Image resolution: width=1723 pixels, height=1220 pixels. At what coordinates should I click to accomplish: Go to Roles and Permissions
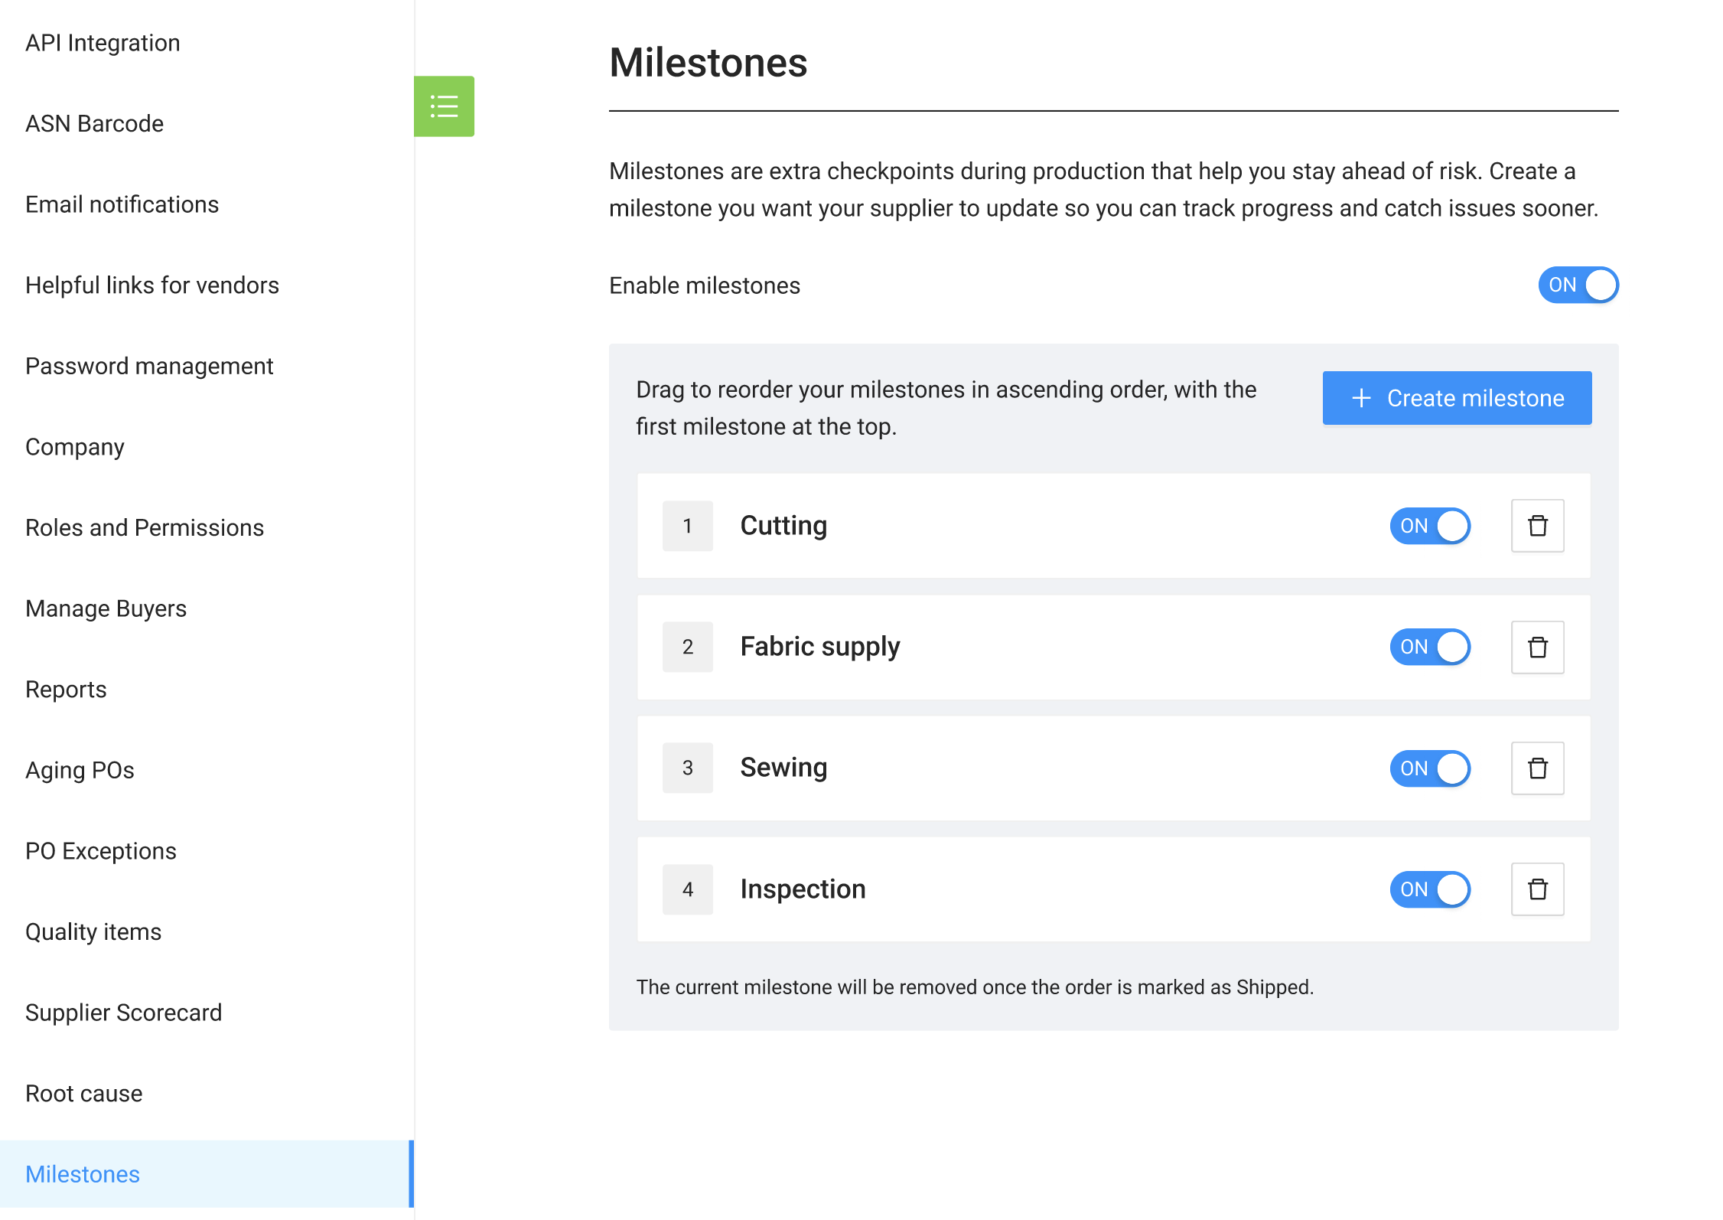tap(145, 528)
